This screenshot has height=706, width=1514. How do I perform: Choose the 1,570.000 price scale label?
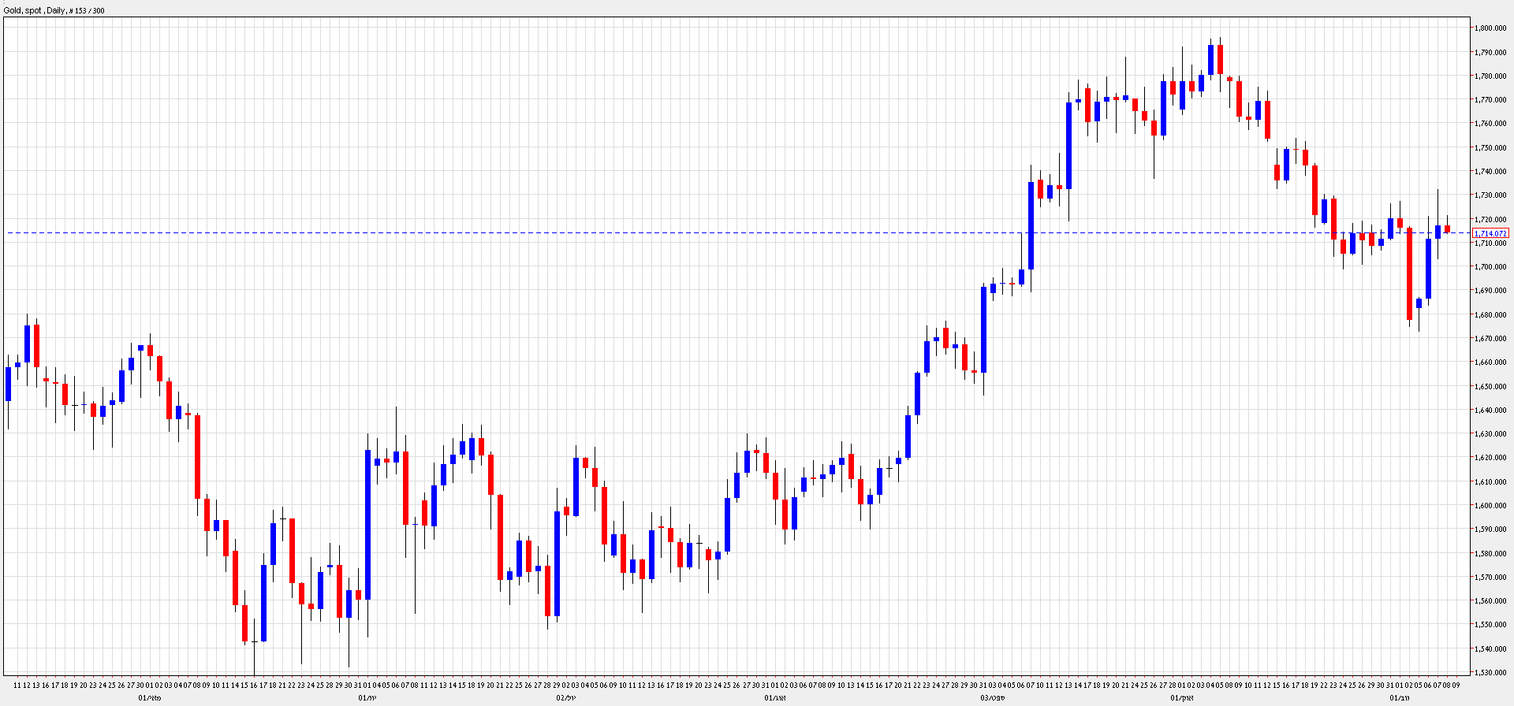(x=1490, y=578)
